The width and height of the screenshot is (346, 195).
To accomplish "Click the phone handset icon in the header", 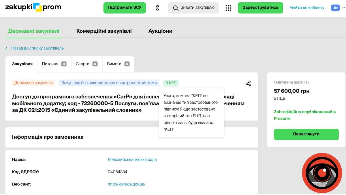I will point(157,8).
